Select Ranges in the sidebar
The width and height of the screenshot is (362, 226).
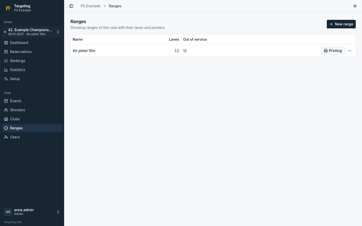click(32, 128)
